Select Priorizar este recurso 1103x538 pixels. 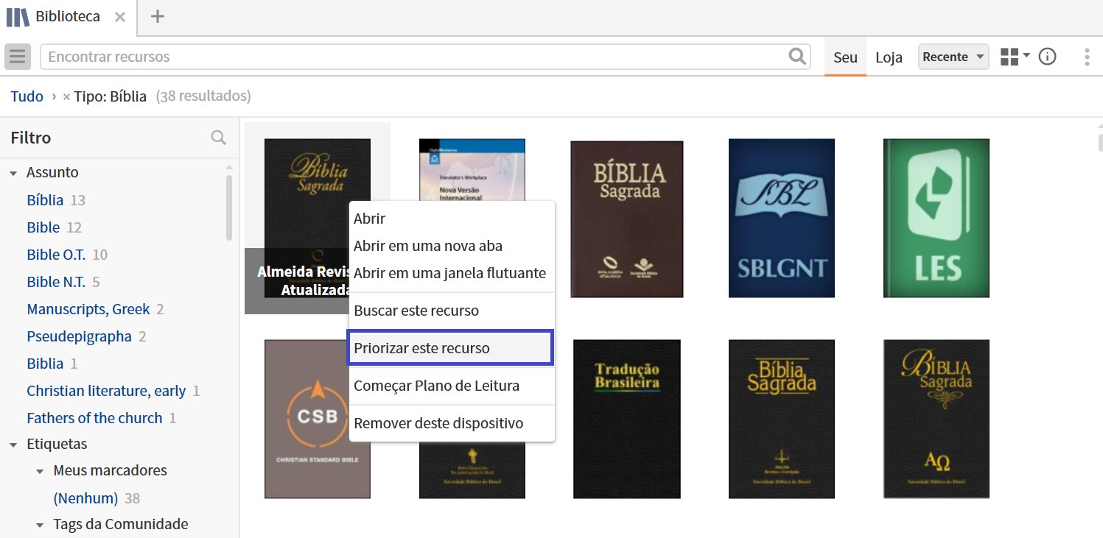(x=450, y=348)
